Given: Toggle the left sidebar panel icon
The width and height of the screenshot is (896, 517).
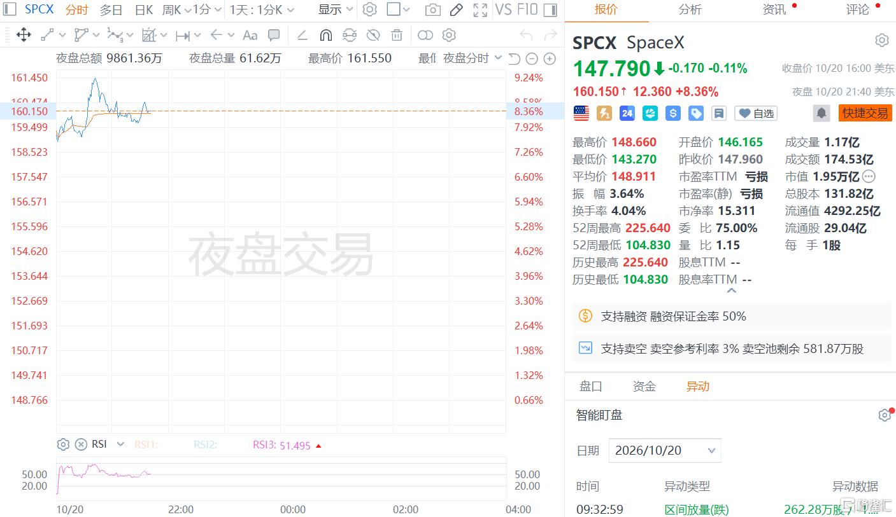Looking at the screenshot, I should (x=10, y=9).
